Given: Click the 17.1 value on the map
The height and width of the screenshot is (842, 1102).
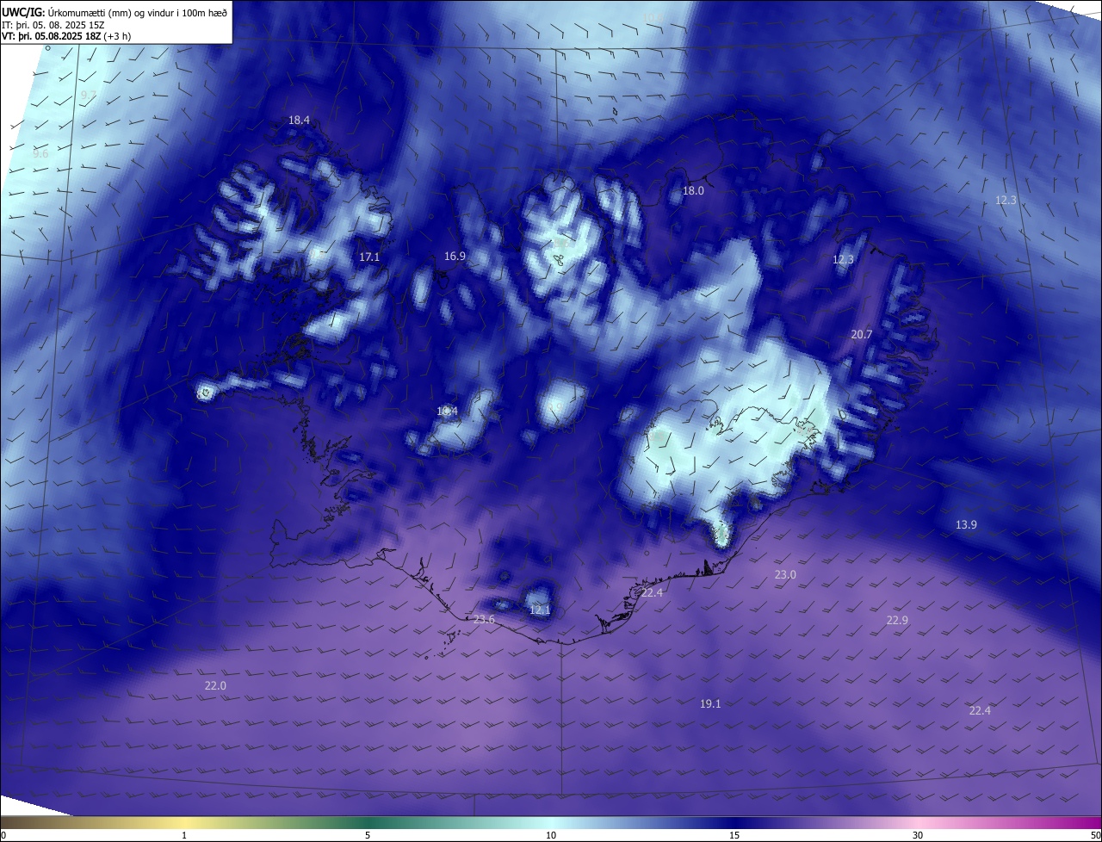Looking at the screenshot, I should pyautogui.click(x=369, y=257).
